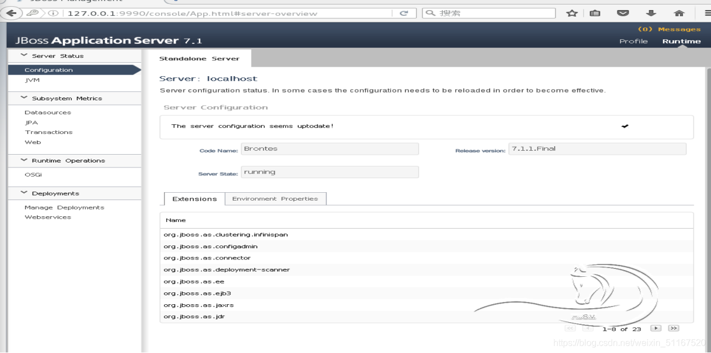This screenshot has width=711, height=353.
Task: Jump to the last page of extensions
Action: tap(674, 328)
